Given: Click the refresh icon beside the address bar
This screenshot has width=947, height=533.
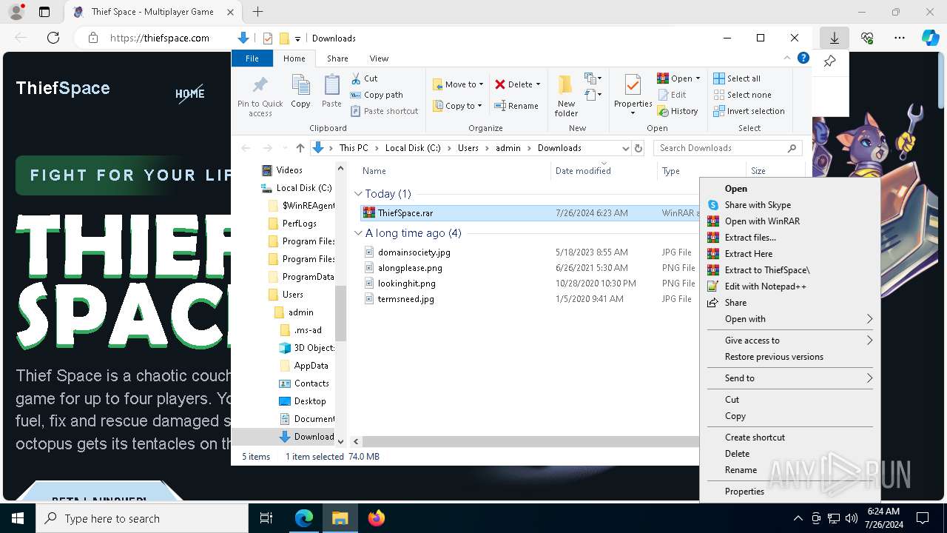Looking at the screenshot, I should point(638,148).
